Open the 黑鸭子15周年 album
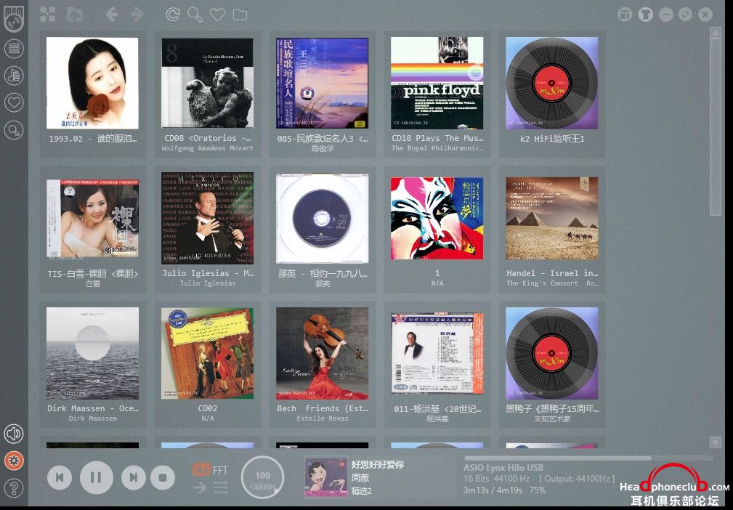The width and height of the screenshot is (733, 510). point(552,353)
